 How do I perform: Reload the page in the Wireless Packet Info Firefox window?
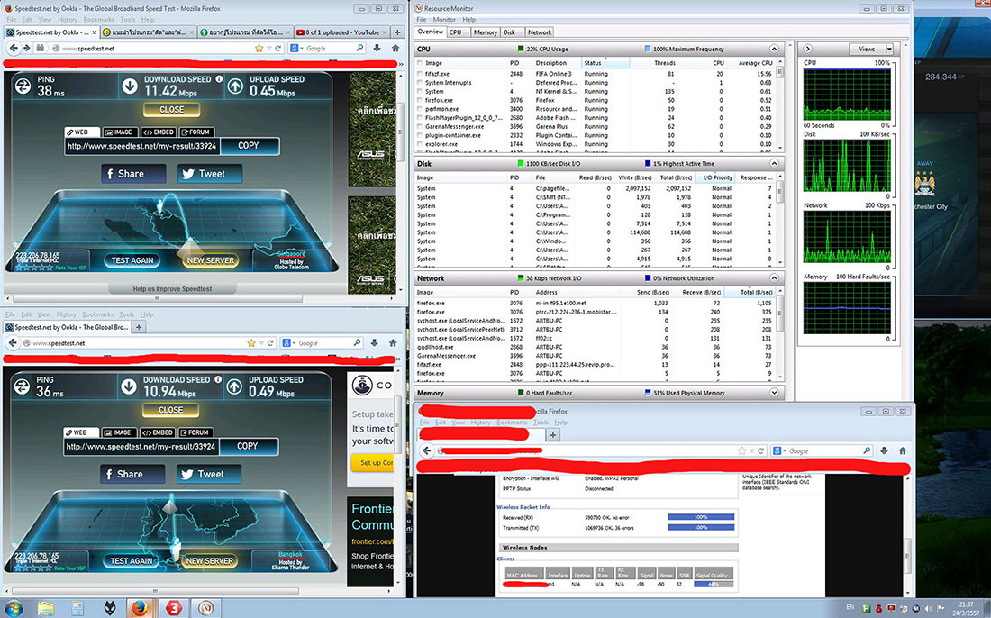tap(761, 450)
